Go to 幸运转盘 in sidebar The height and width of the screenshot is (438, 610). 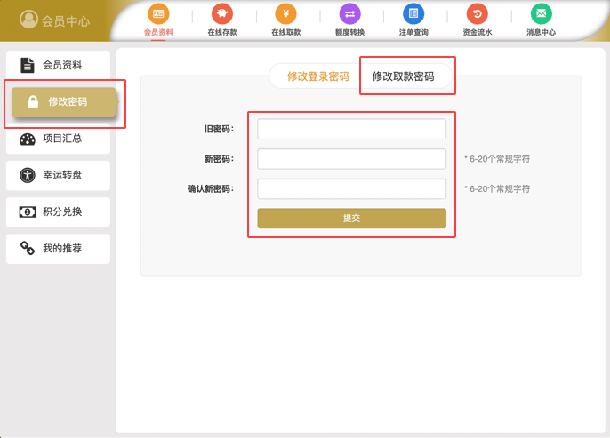pos(58,175)
